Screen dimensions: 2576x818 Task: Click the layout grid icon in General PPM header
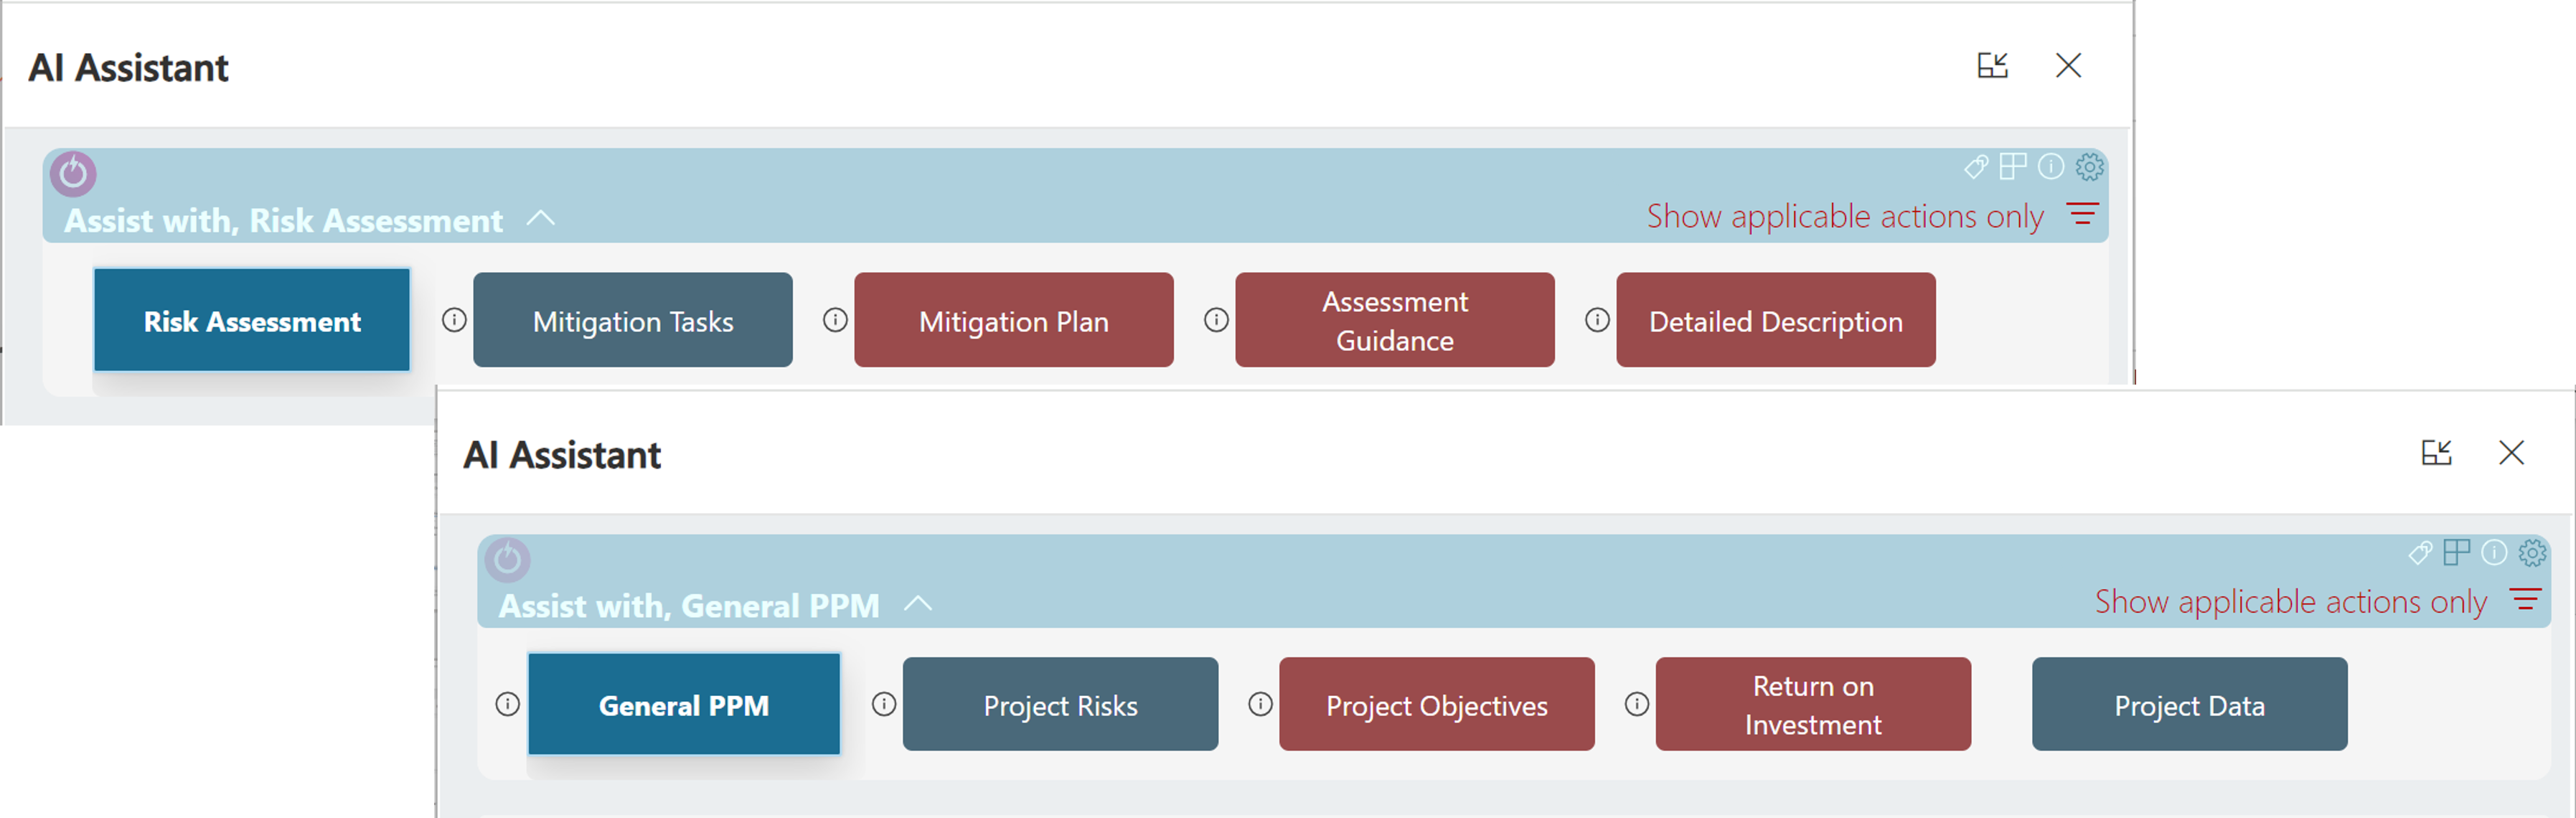[2456, 552]
